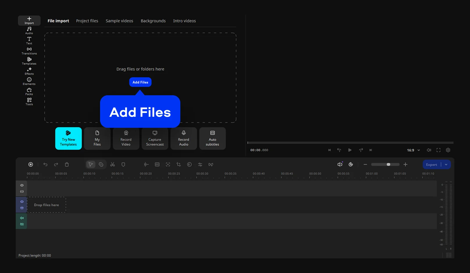The width and height of the screenshot is (470, 273).
Task: Open the 16:9 aspect ratio dropdown
Action: click(x=414, y=150)
